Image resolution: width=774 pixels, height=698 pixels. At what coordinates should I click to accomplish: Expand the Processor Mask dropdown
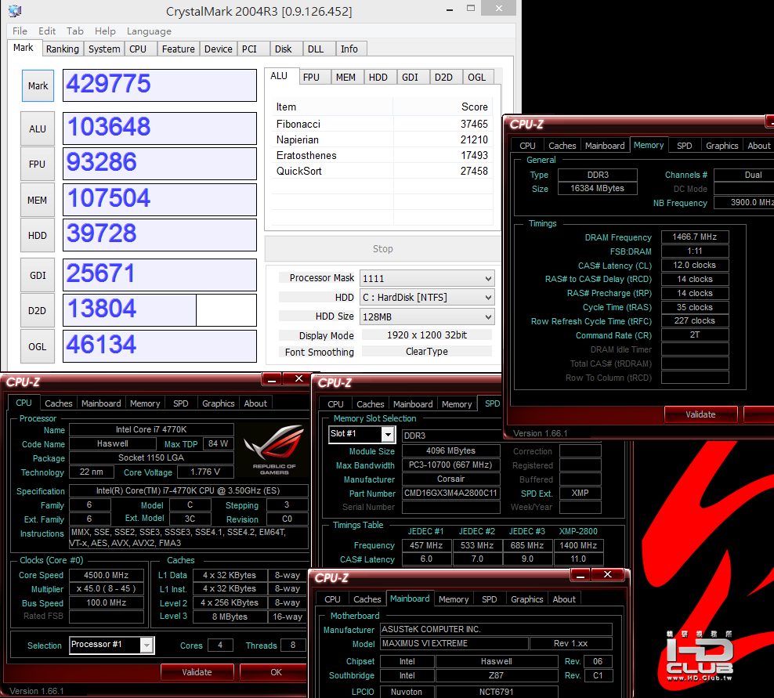[x=427, y=278]
